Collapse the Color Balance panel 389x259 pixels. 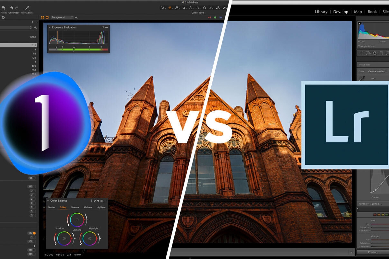(x=48, y=201)
